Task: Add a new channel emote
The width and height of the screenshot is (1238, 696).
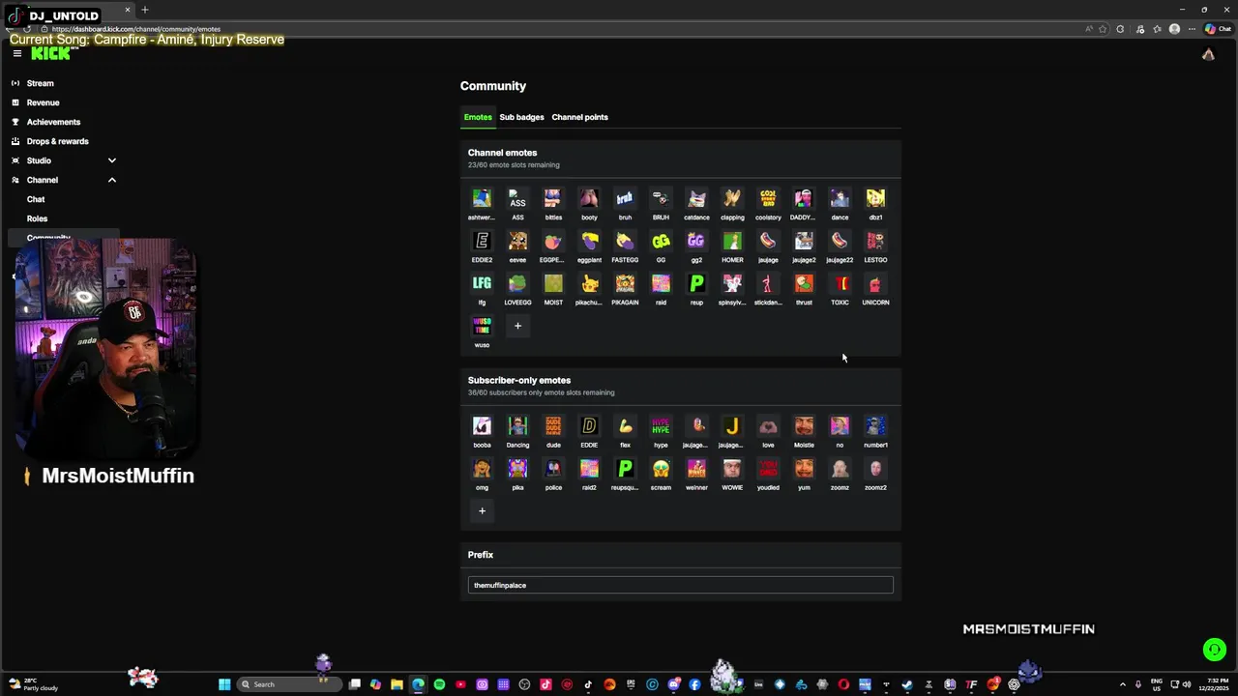Action: click(x=517, y=326)
